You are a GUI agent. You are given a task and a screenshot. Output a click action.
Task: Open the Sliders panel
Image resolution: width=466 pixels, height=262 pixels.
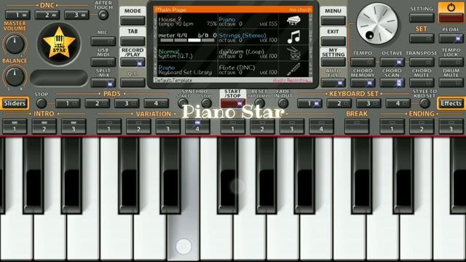(15, 103)
